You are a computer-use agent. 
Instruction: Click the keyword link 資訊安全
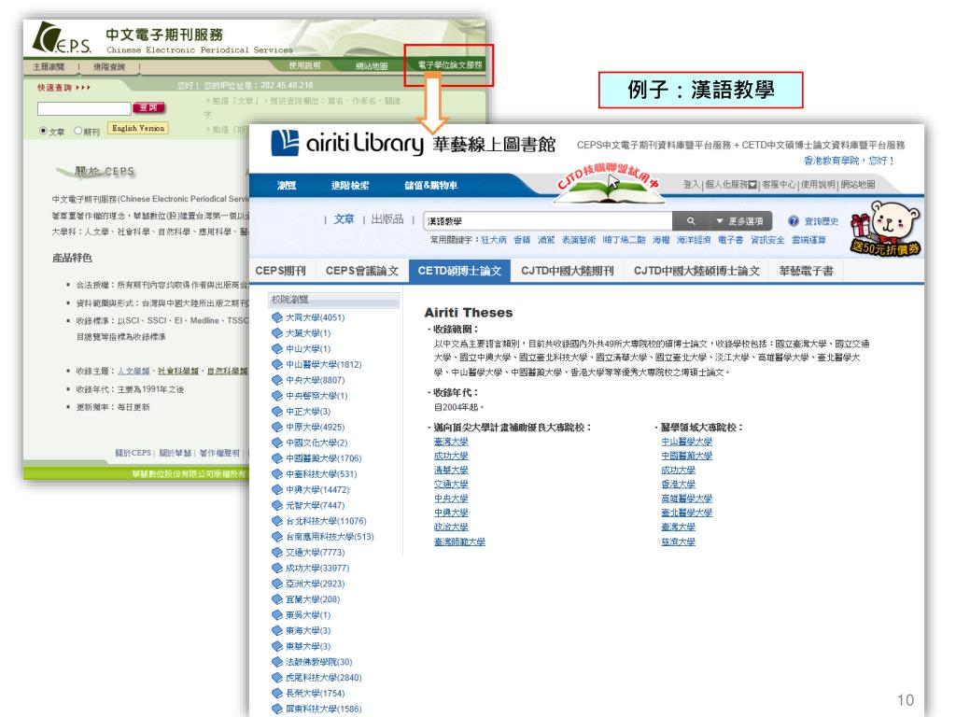[x=767, y=240]
